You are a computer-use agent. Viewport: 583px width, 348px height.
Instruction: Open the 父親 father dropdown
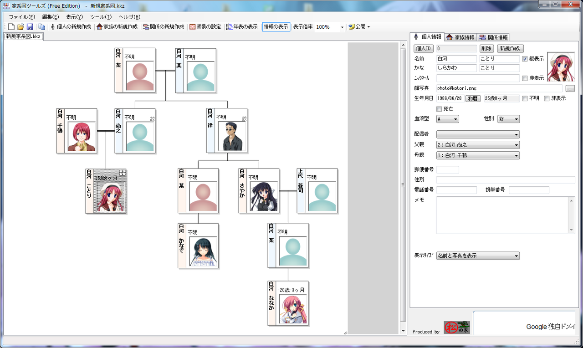pyautogui.click(x=478, y=145)
